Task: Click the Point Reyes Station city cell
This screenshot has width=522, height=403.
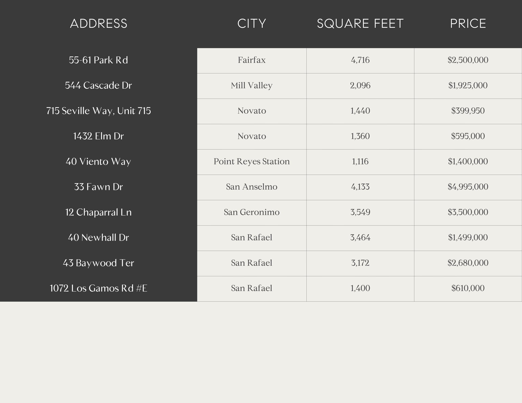Action: [x=251, y=161]
